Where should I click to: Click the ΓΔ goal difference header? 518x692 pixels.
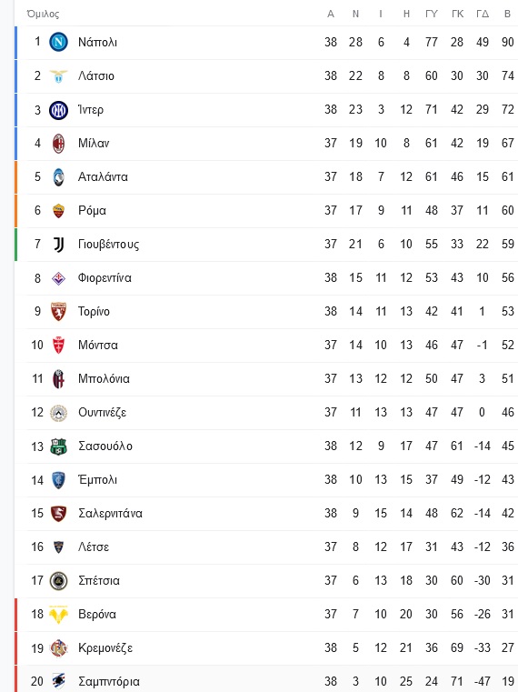click(x=483, y=15)
